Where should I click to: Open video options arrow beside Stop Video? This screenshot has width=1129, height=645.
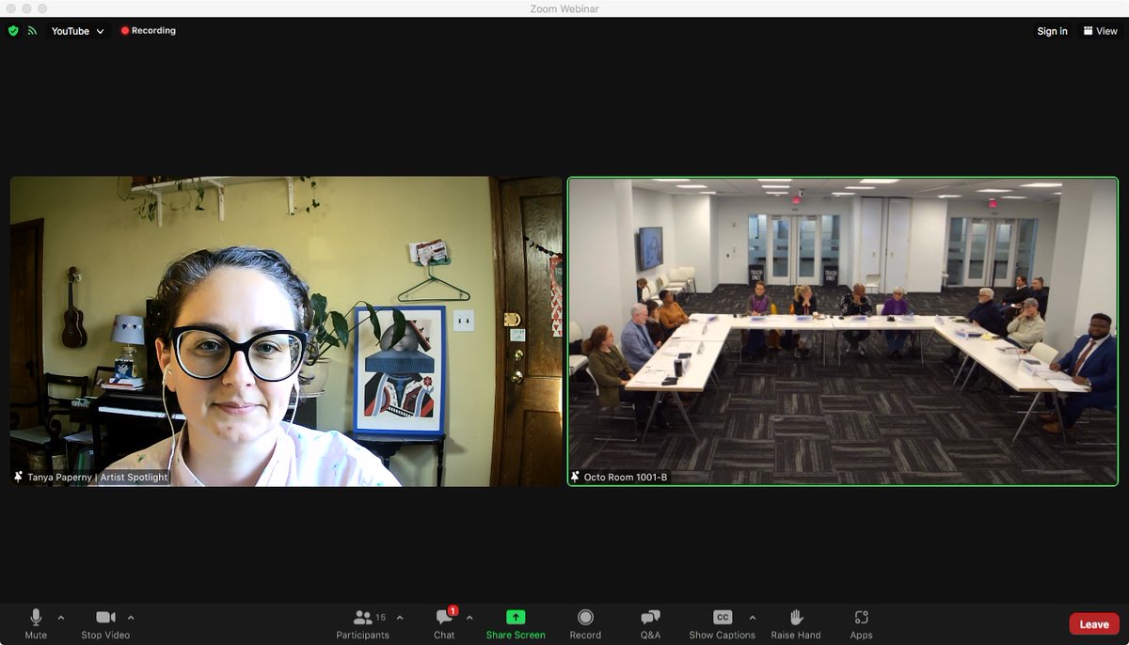[131, 618]
